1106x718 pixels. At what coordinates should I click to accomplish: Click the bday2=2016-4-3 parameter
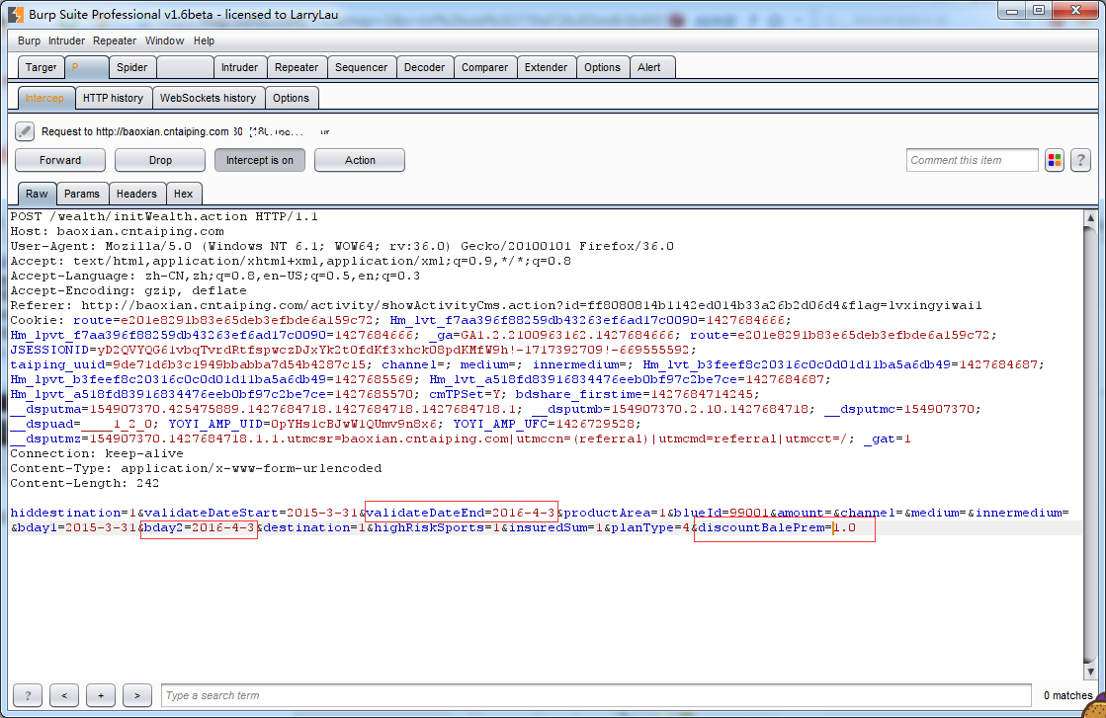[x=200, y=527]
